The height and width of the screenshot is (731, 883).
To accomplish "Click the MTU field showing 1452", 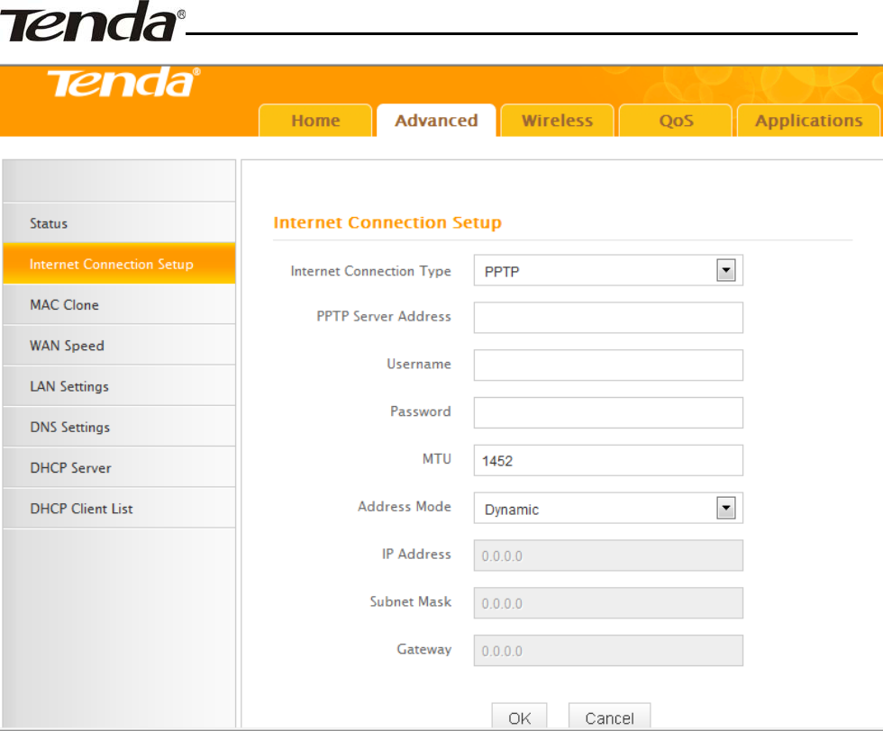I will coord(608,460).
